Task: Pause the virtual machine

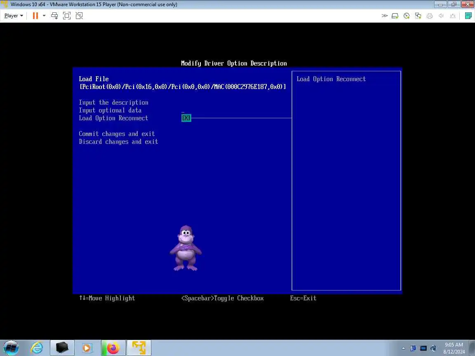Action: click(x=35, y=16)
